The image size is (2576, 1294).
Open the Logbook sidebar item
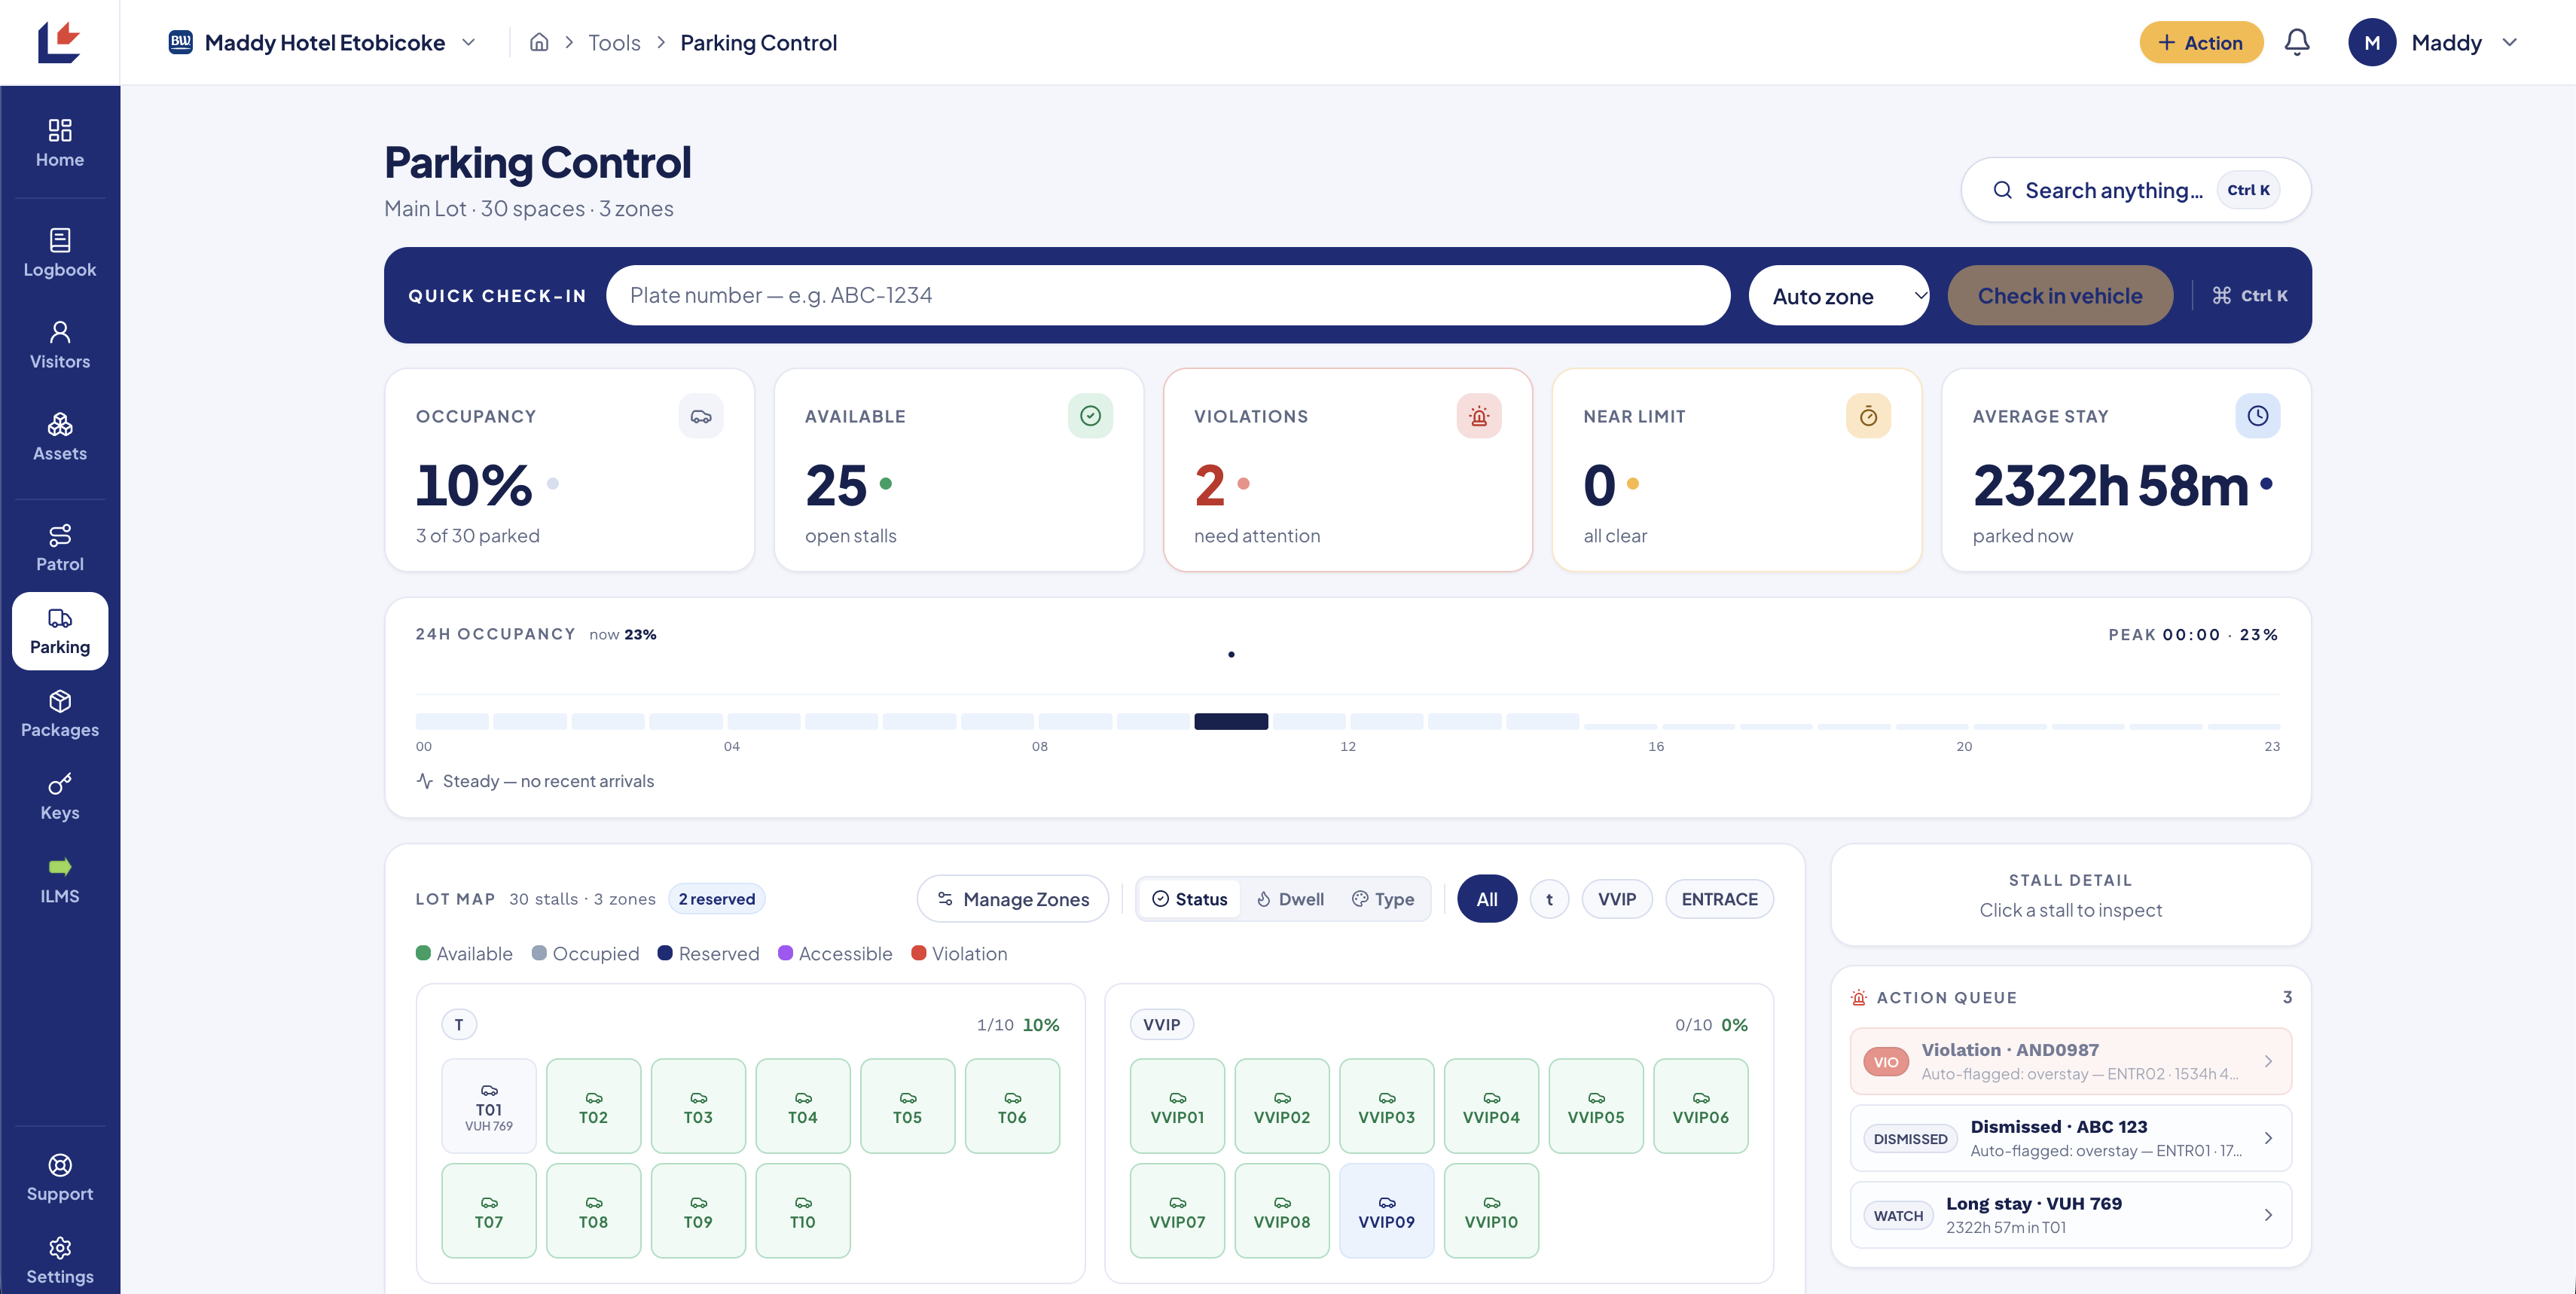(x=60, y=253)
